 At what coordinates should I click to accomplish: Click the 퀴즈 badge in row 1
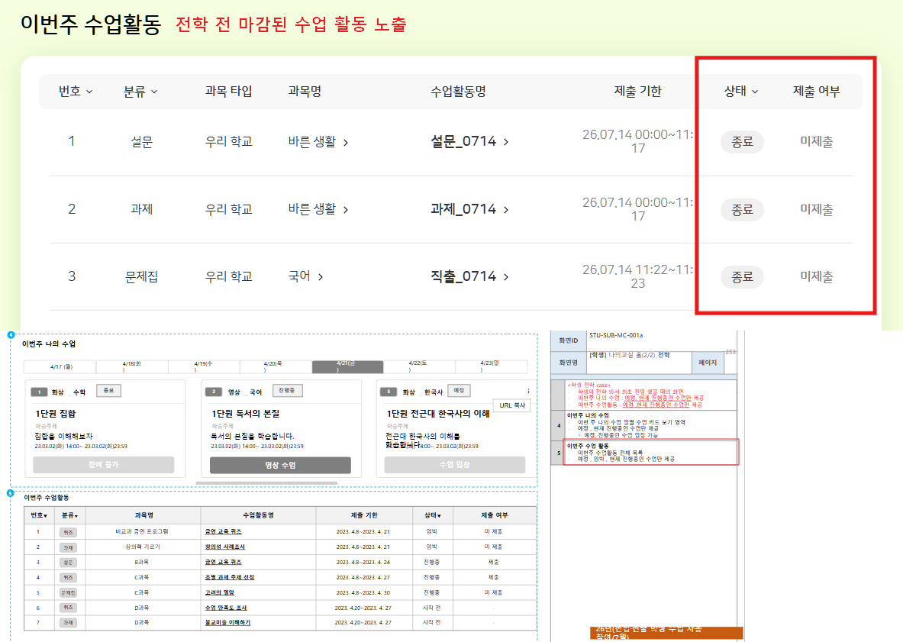pyautogui.click(x=68, y=533)
